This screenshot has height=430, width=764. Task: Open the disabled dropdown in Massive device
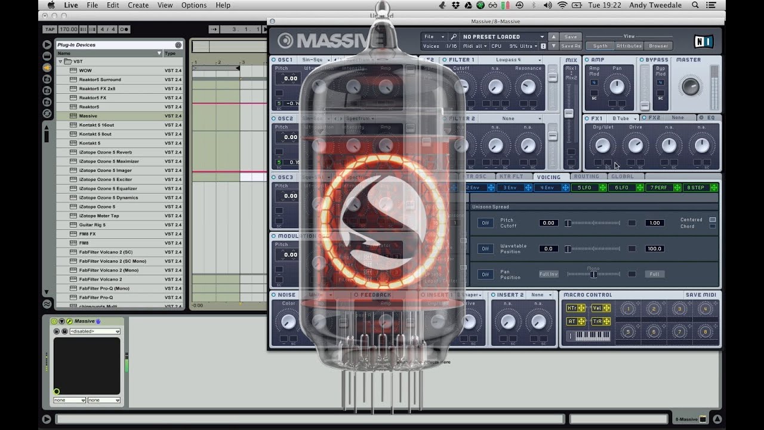click(95, 331)
